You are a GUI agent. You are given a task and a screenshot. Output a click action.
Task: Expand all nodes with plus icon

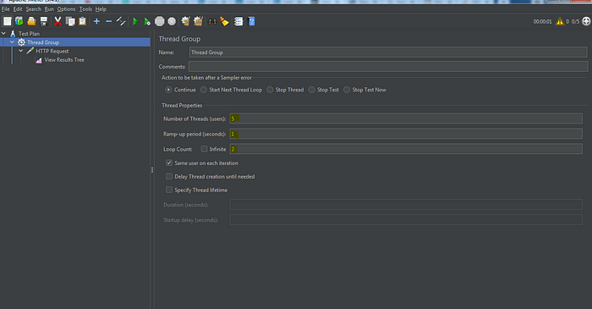tap(96, 21)
